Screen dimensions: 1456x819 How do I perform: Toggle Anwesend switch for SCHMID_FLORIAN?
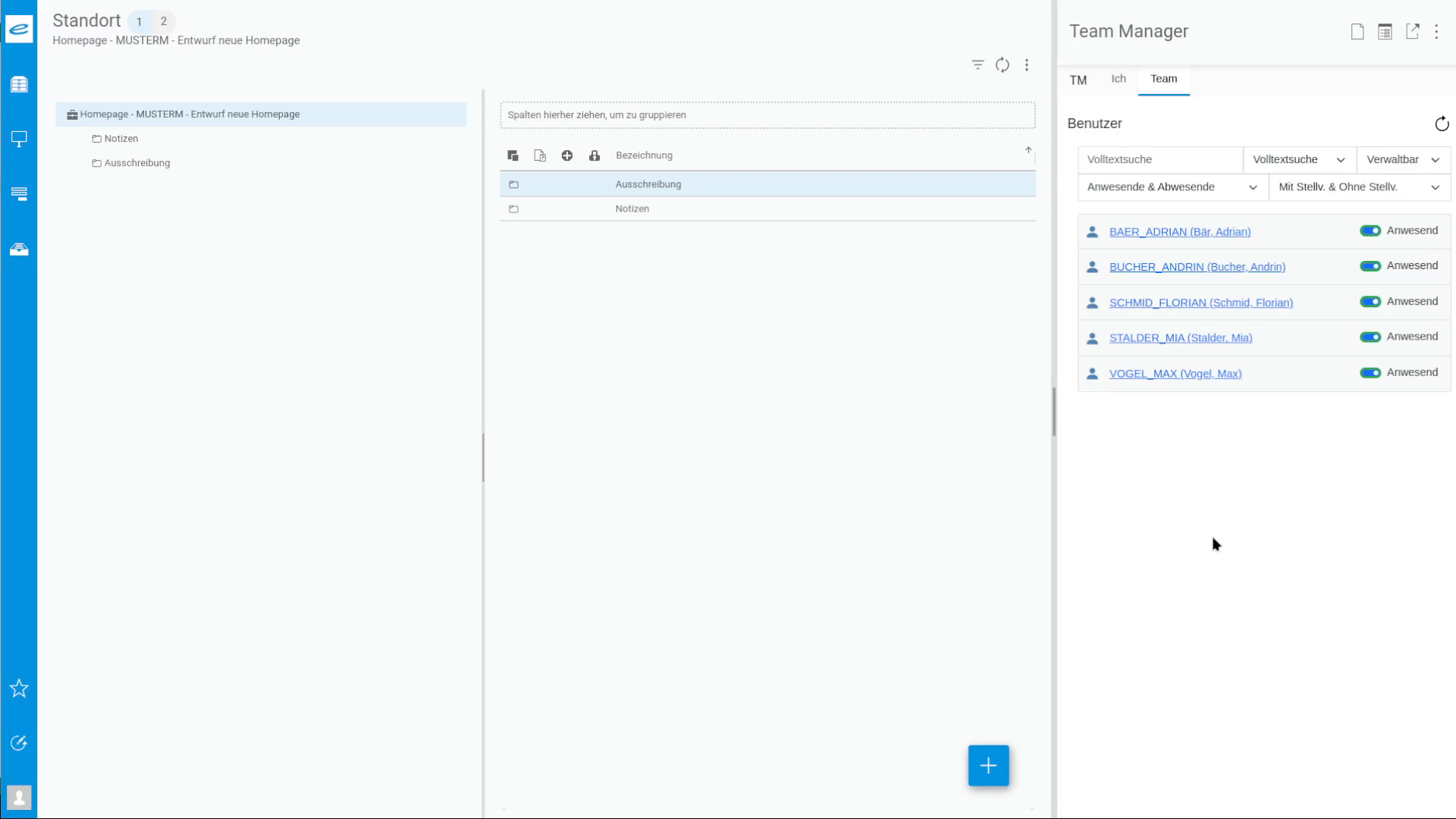click(1370, 302)
